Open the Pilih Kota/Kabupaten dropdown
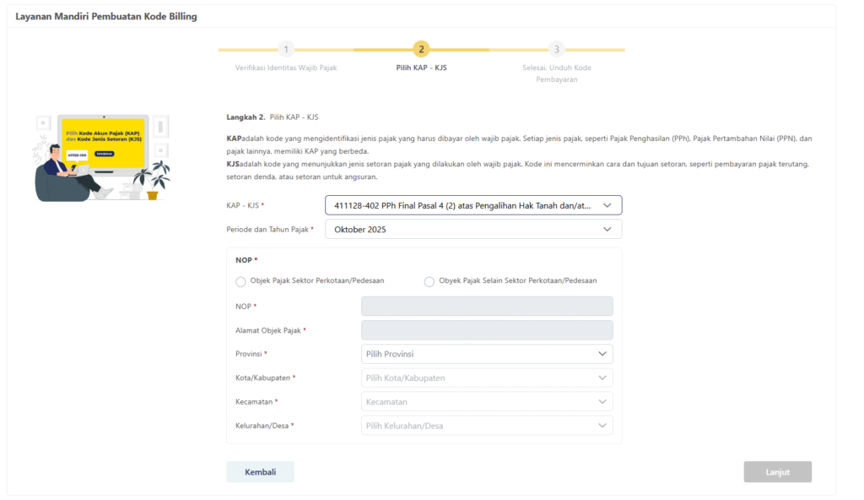This screenshot has width=864, height=500. [486, 378]
